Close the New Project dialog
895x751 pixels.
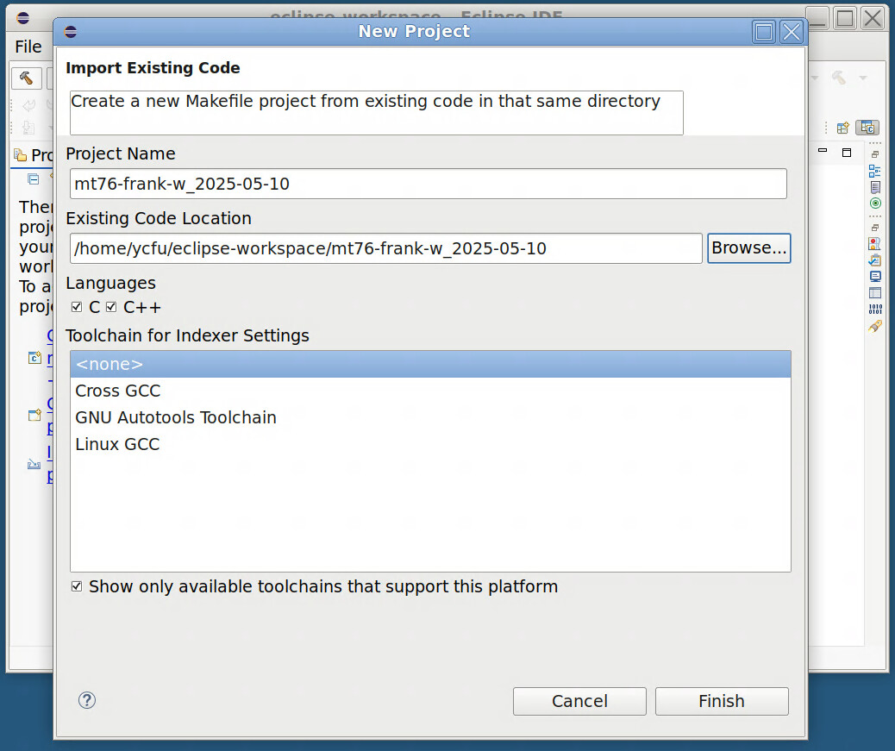point(792,31)
